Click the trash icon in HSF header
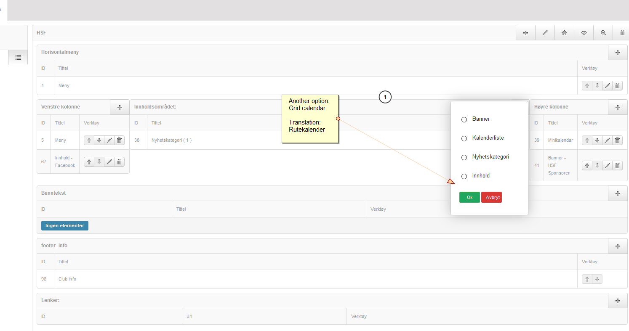The height and width of the screenshot is (331, 629). (622, 33)
